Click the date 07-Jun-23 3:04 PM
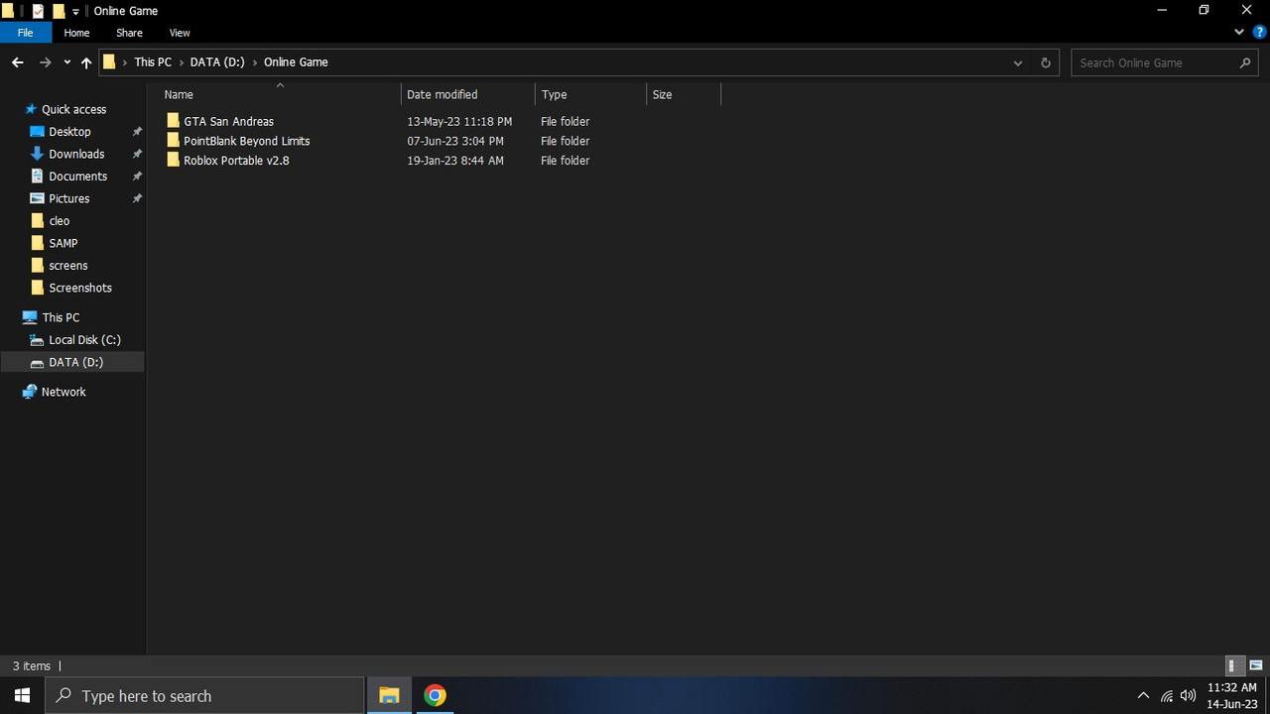Viewport: 1270px width, 714px height. (x=455, y=141)
